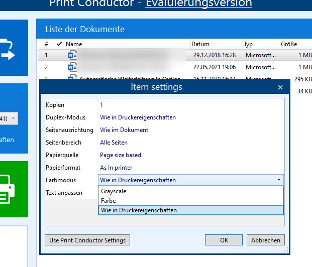The height and width of the screenshot is (267, 312).
Task: Select the Text anpassen row label
Action: point(64,193)
